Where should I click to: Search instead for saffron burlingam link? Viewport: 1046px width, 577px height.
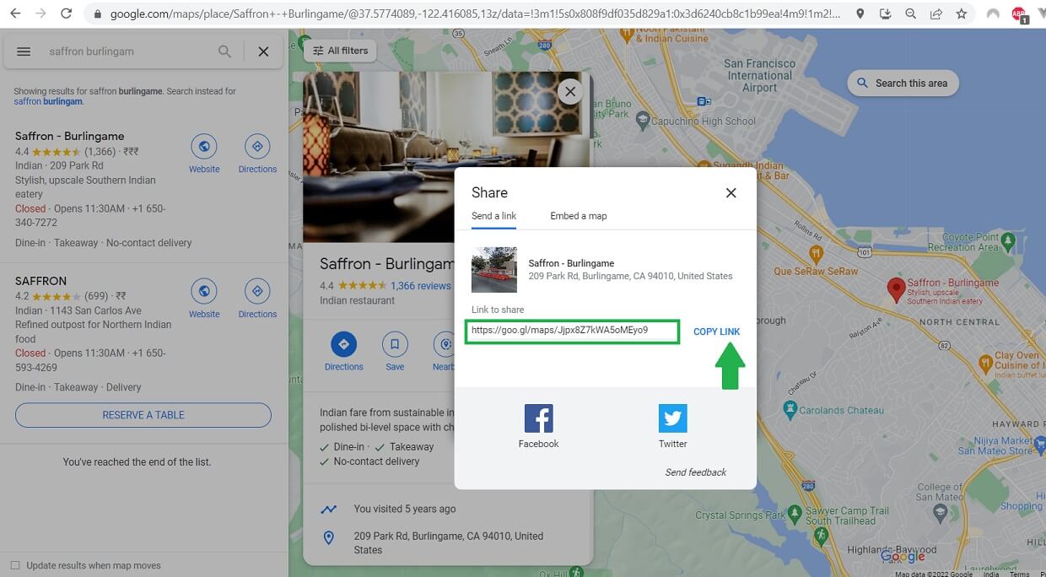pyautogui.click(x=48, y=101)
